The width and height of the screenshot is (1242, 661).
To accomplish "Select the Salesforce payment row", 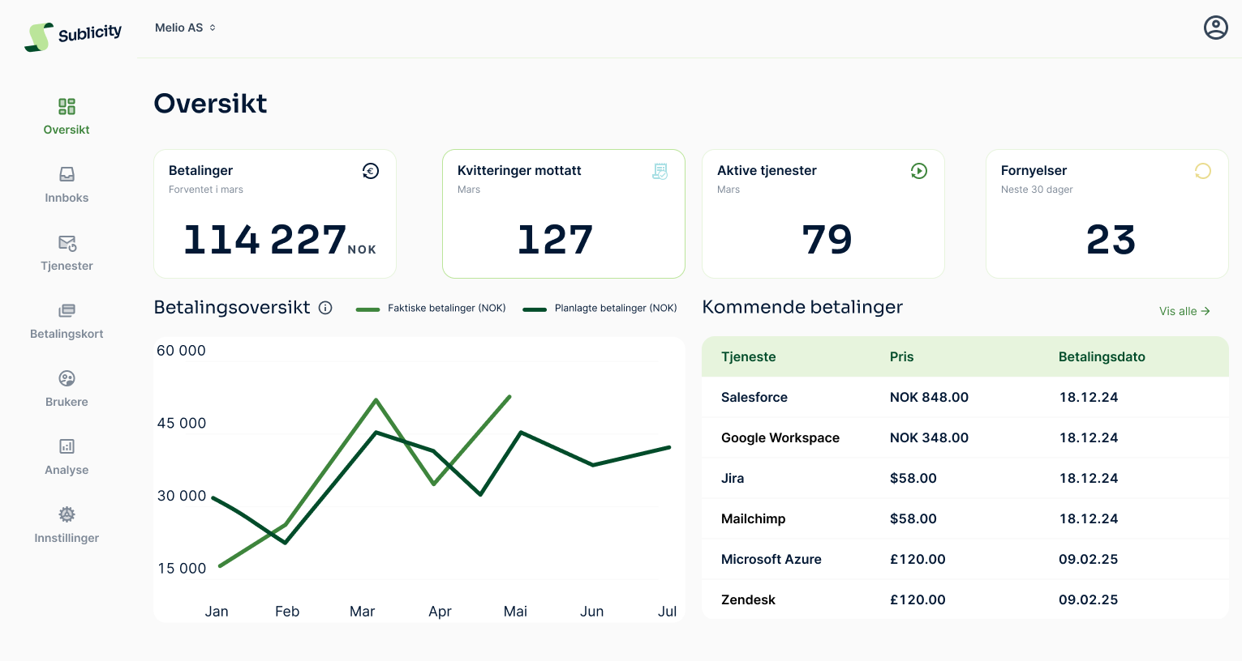I will (x=964, y=397).
